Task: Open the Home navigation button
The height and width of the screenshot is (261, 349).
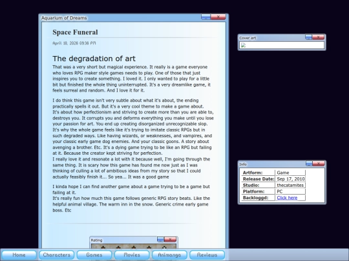Action: coord(19,255)
